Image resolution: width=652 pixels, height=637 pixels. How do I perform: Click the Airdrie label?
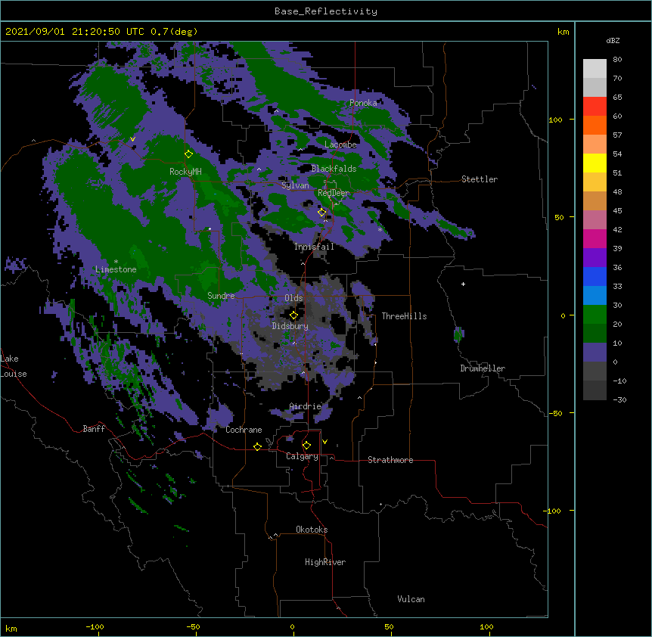pyautogui.click(x=306, y=406)
